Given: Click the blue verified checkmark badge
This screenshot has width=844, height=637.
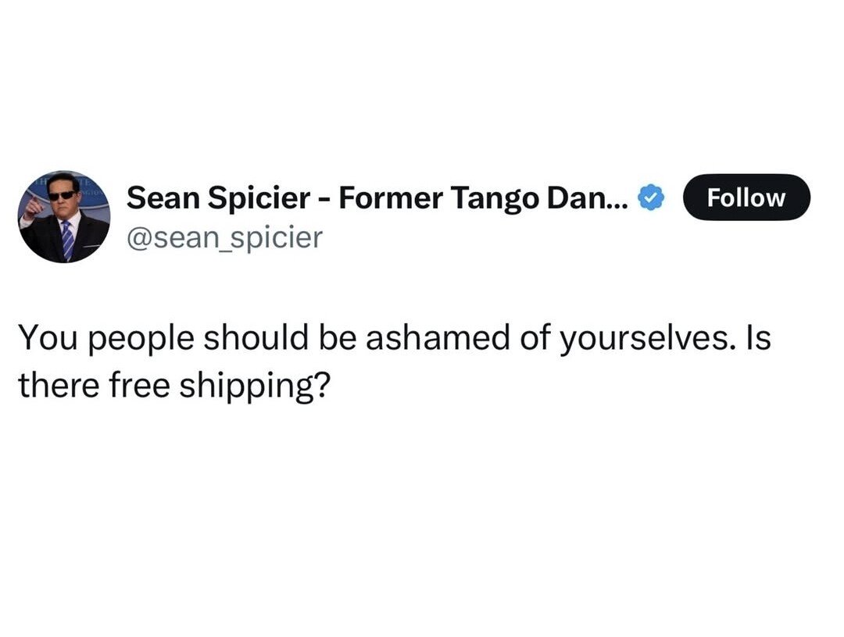Looking at the screenshot, I should pyautogui.click(x=651, y=198).
